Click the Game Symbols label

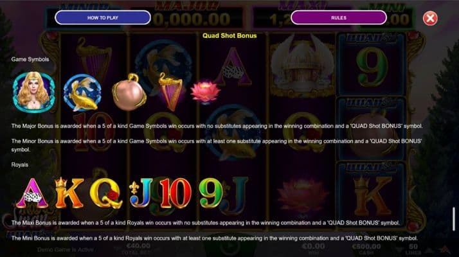30,59
